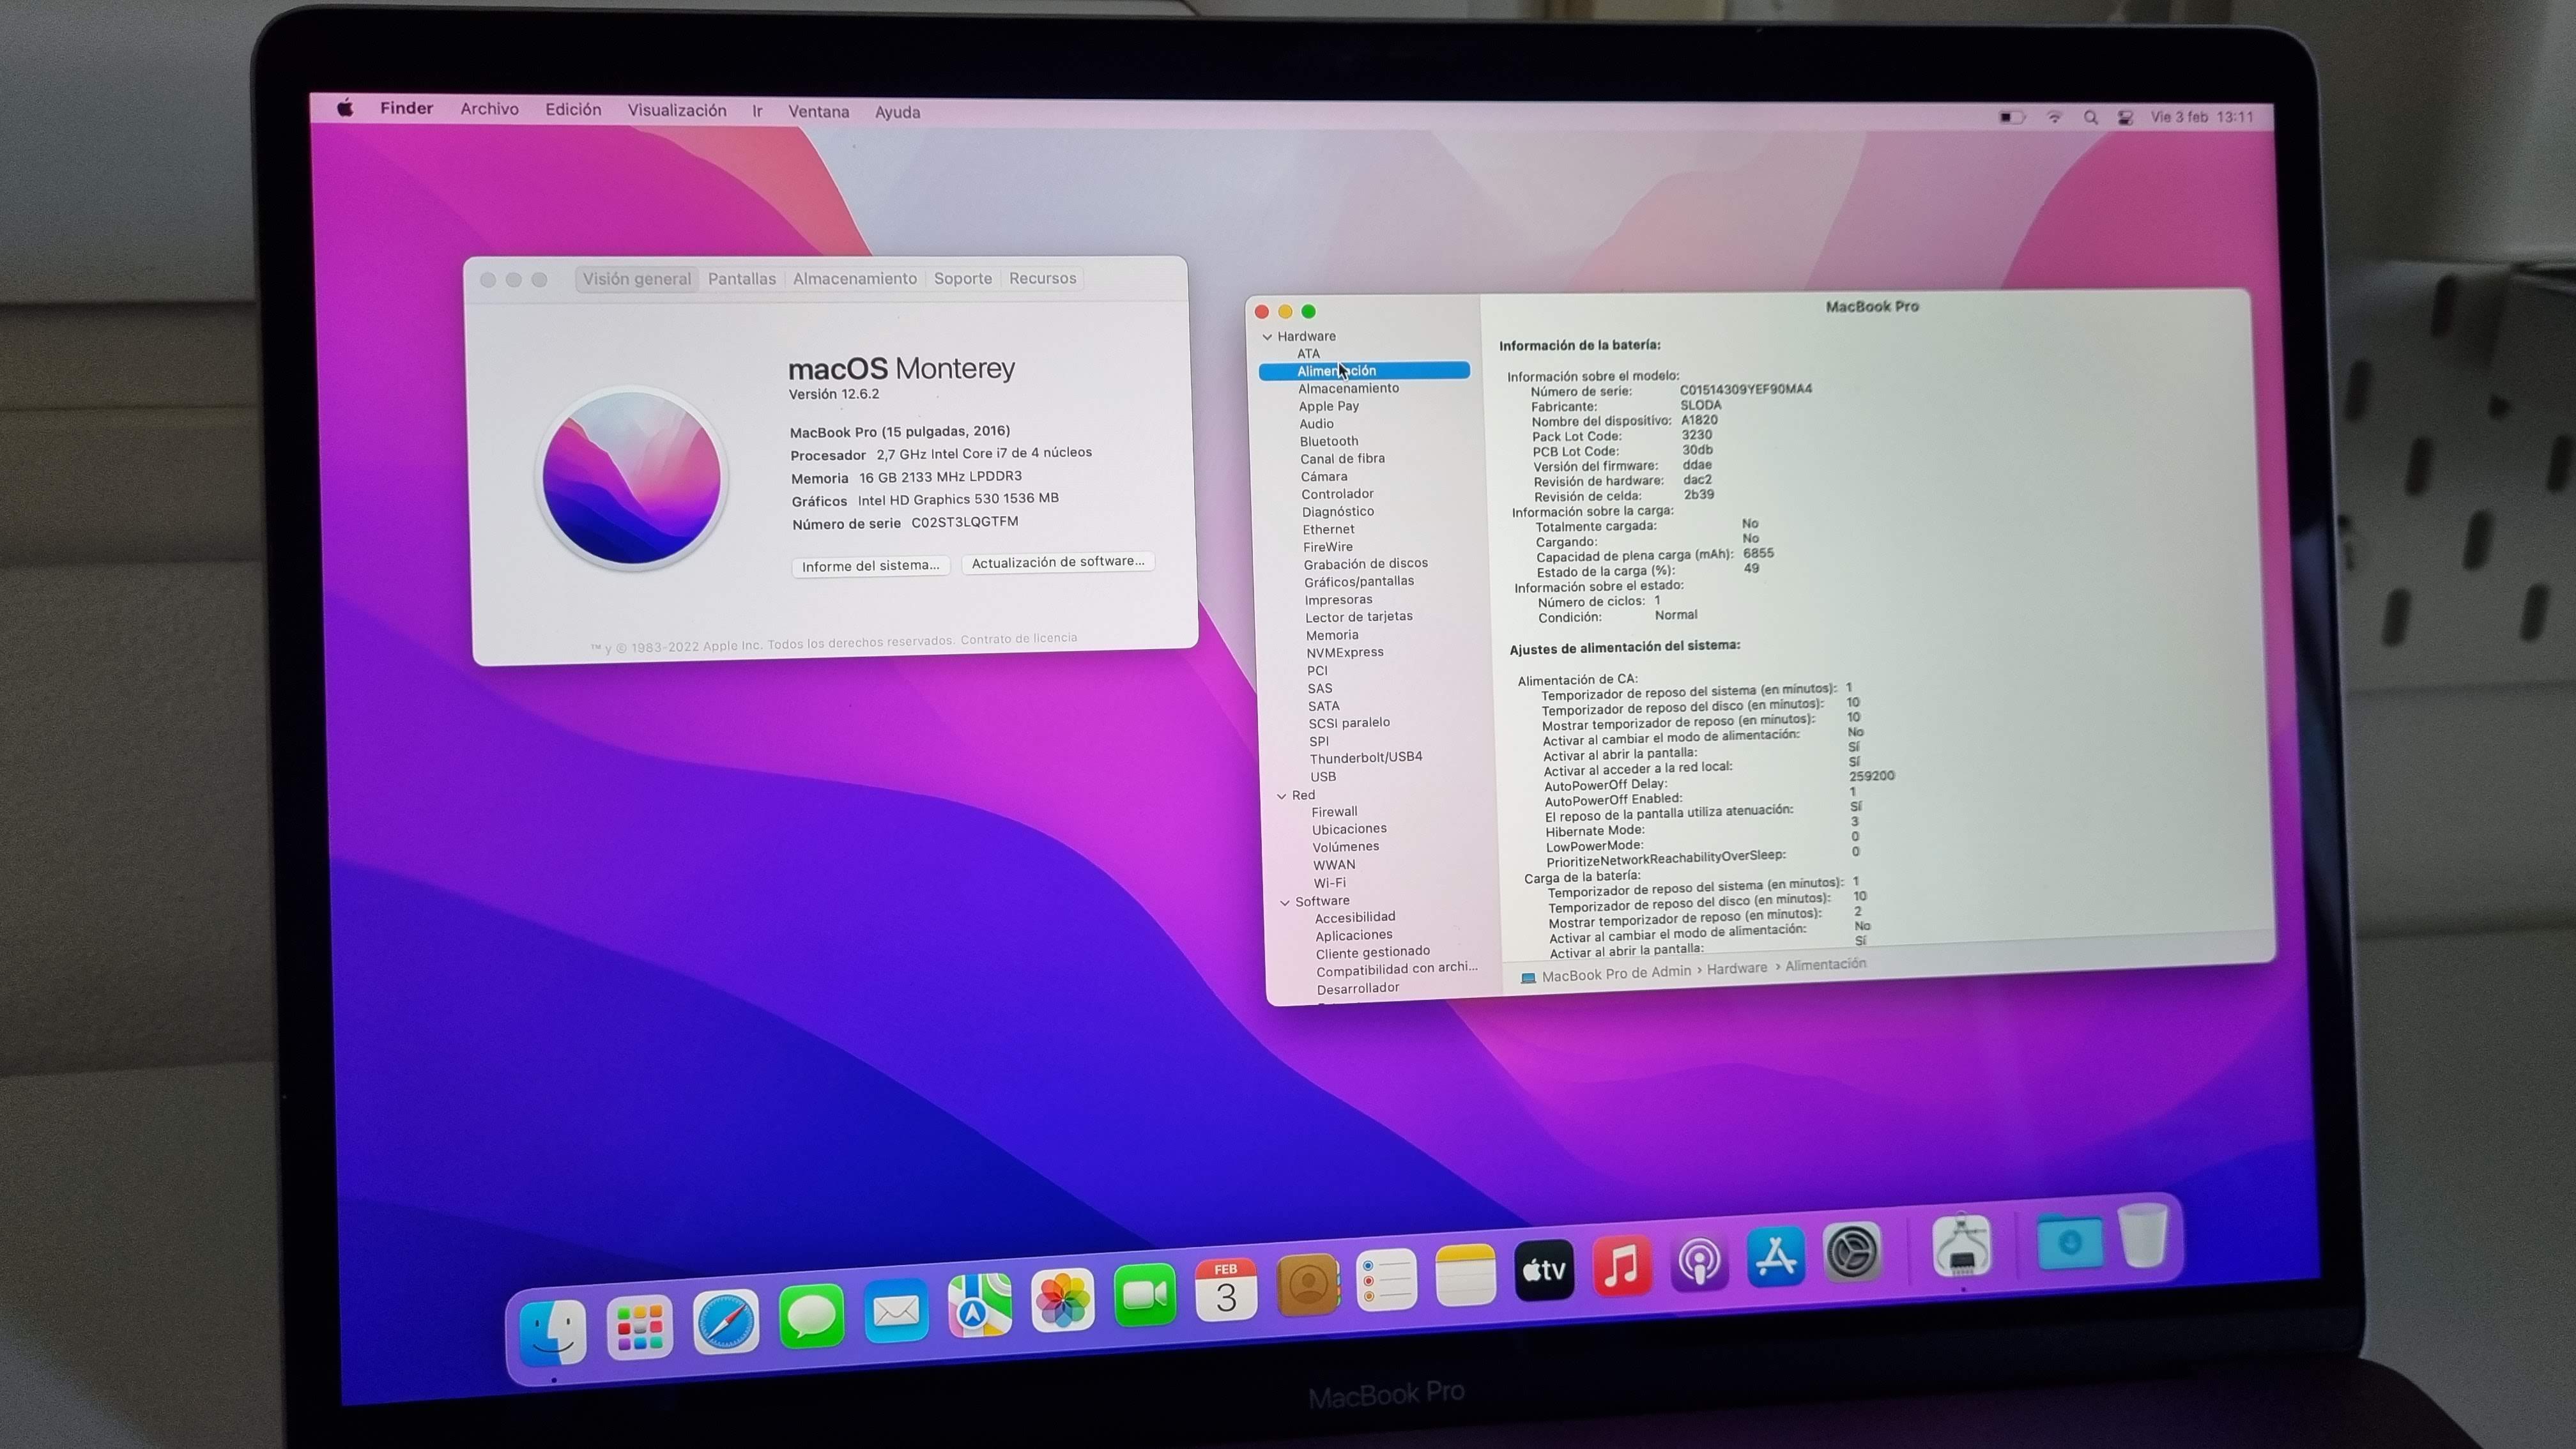Switch to the Soporte tab
This screenshot has width=2576, height=1449.
(x=963, y=278)
